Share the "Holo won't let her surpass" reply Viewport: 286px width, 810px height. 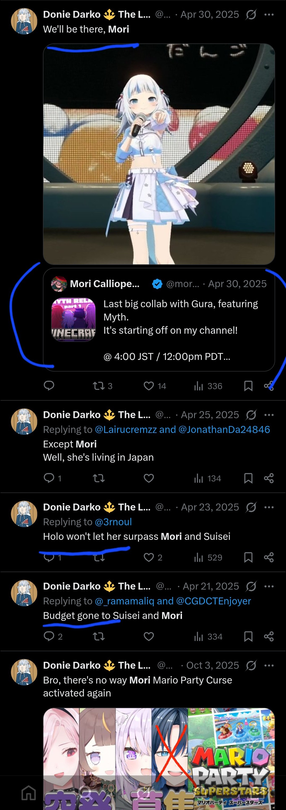click(x=269, y=558)
